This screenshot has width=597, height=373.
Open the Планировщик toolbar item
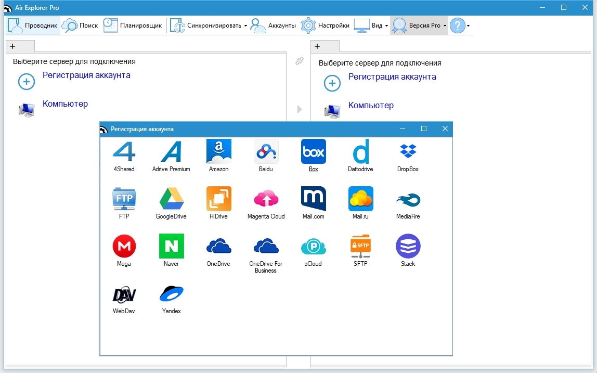click(x=133, y=25)
